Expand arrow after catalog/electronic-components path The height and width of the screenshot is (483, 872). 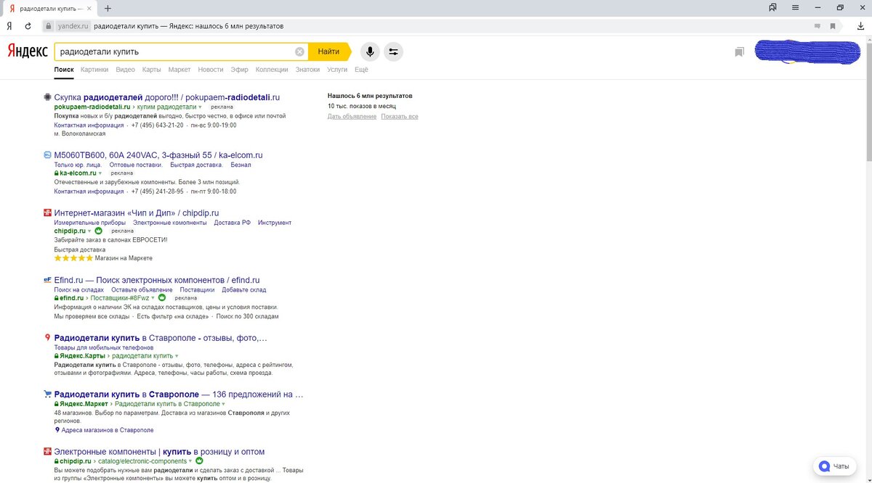point(190,461)
